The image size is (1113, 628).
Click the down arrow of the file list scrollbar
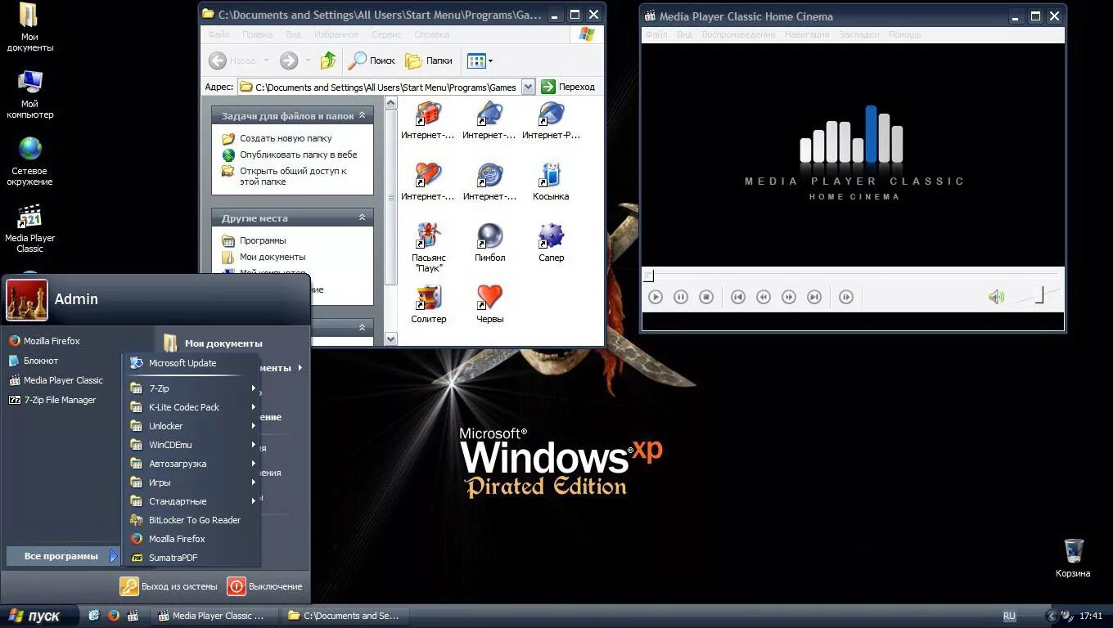point(390,339)
